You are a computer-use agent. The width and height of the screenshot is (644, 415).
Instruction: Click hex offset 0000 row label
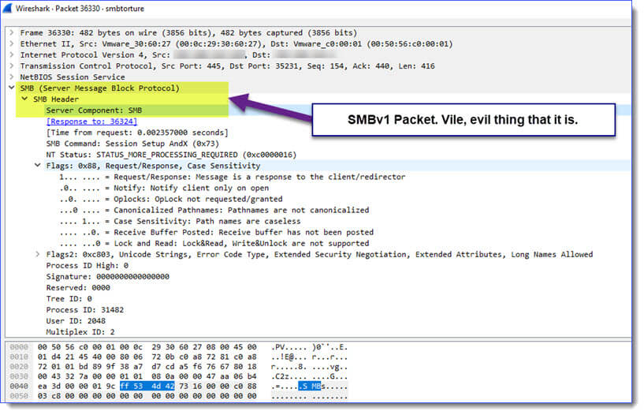[x=19, y=347]
